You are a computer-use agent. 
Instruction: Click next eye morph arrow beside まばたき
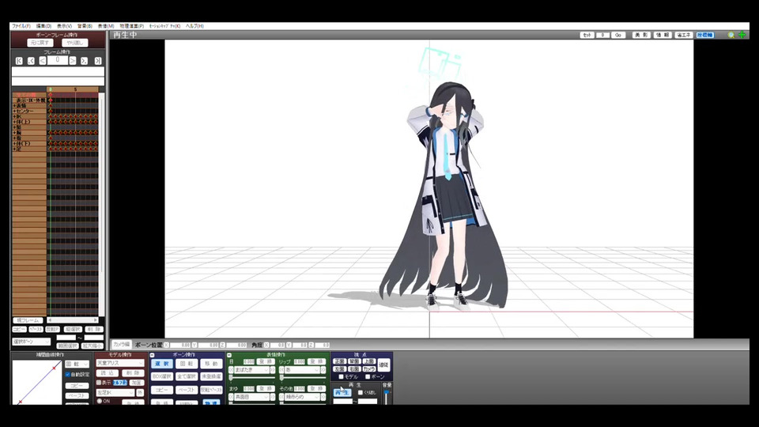pyautogui.click(x=273, y=370)
